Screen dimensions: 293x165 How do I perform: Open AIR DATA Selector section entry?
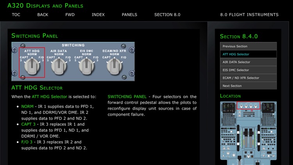tap(248, 62)
